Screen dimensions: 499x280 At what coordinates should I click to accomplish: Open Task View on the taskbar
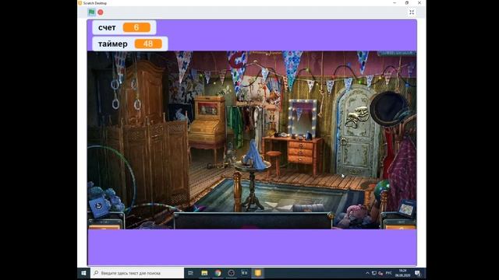click(190, 273)
